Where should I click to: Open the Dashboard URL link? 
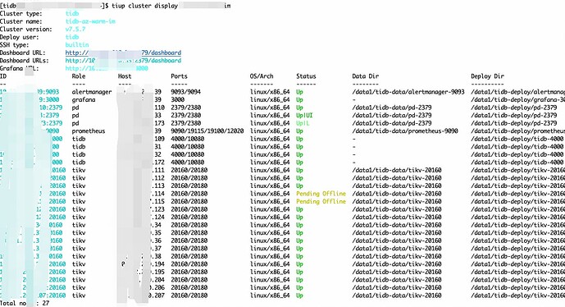(x=123, y=53)
